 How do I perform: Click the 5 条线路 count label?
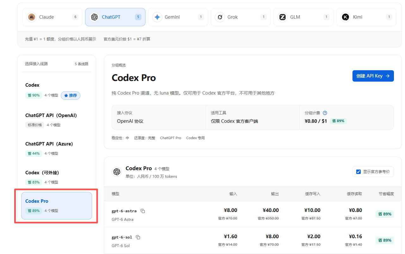click(82, 64)
